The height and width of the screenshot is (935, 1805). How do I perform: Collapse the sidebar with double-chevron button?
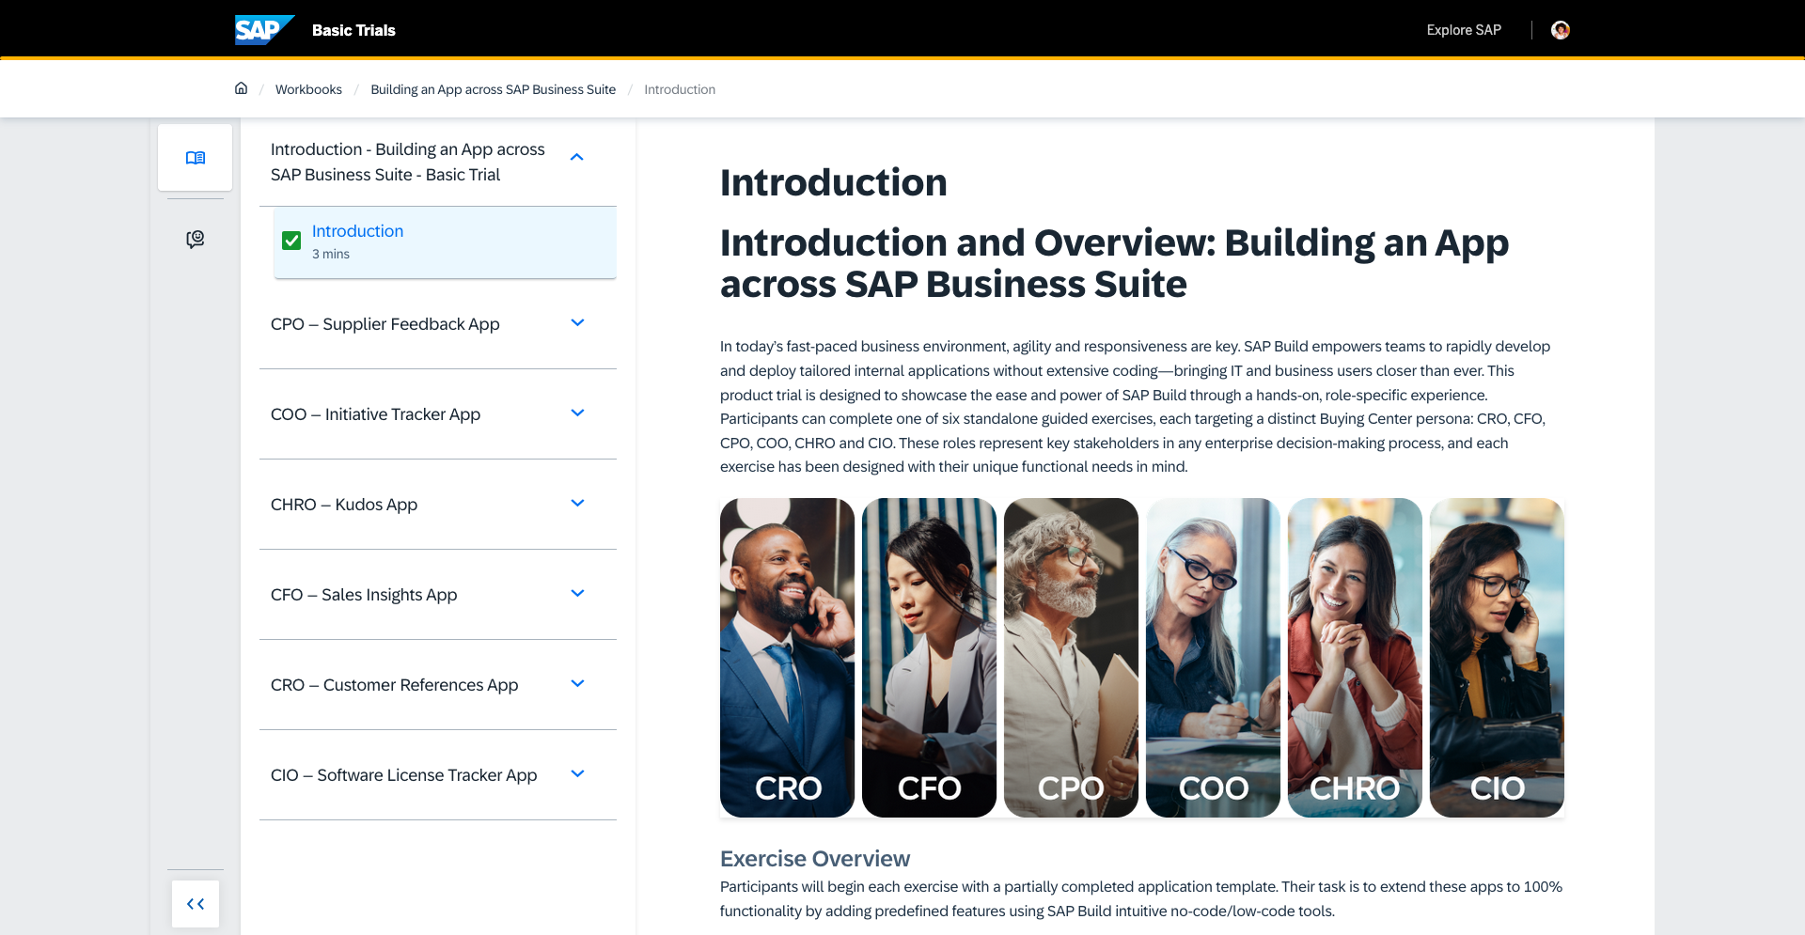(x=196, y=904)
